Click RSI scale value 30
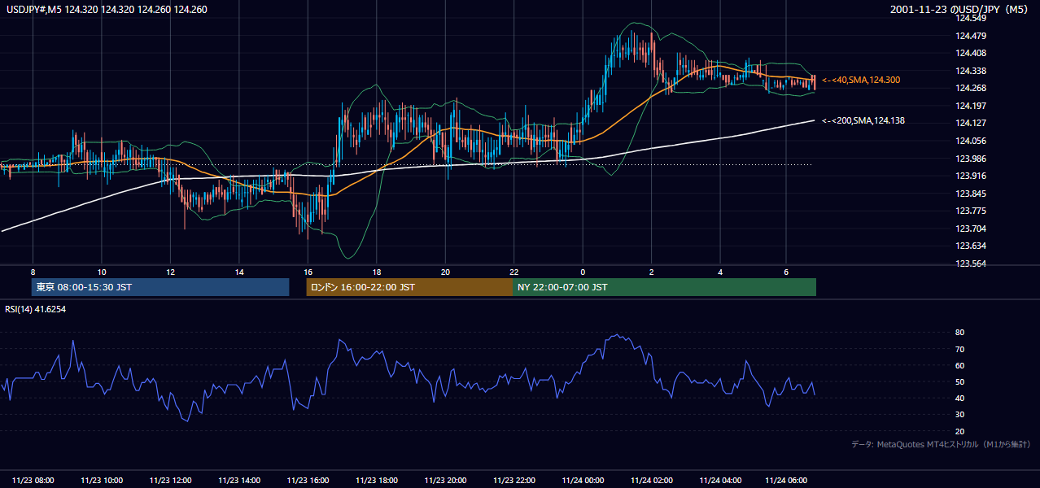 click(x=959, y=415)
